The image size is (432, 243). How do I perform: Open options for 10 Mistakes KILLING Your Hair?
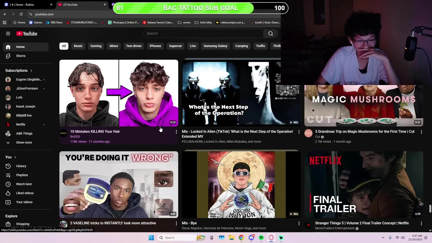176,132
